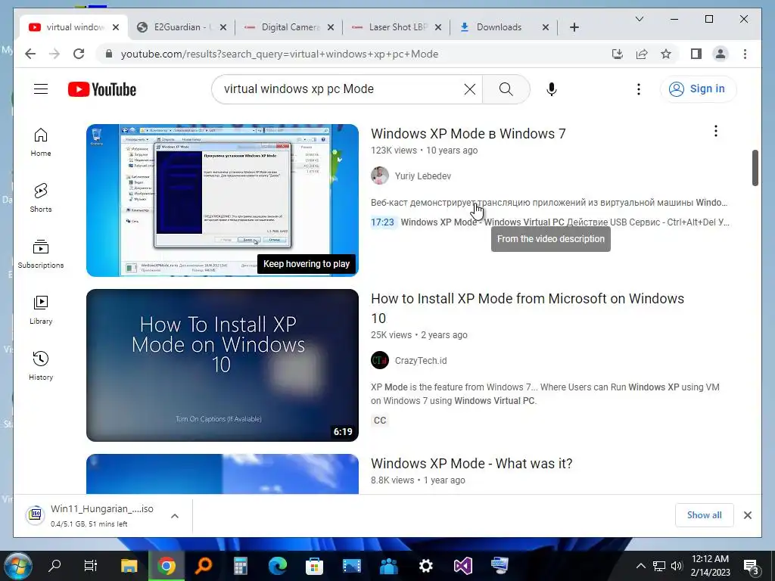Open video title Windows XP Mode в Windows 7
775x581 pixels.
pos(468,134)
